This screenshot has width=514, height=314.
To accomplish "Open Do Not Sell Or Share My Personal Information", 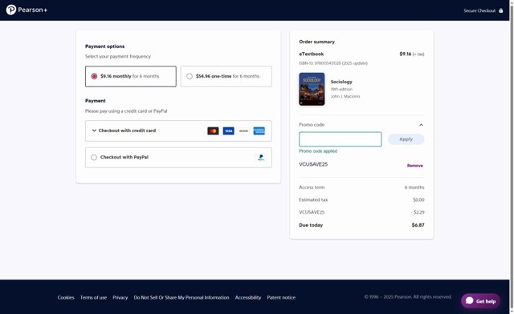I will click(x=182, y=297).
